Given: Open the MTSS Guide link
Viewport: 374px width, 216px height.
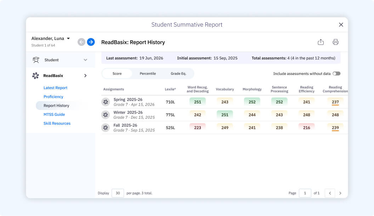Looking at the screenshot, I should 54,115.
